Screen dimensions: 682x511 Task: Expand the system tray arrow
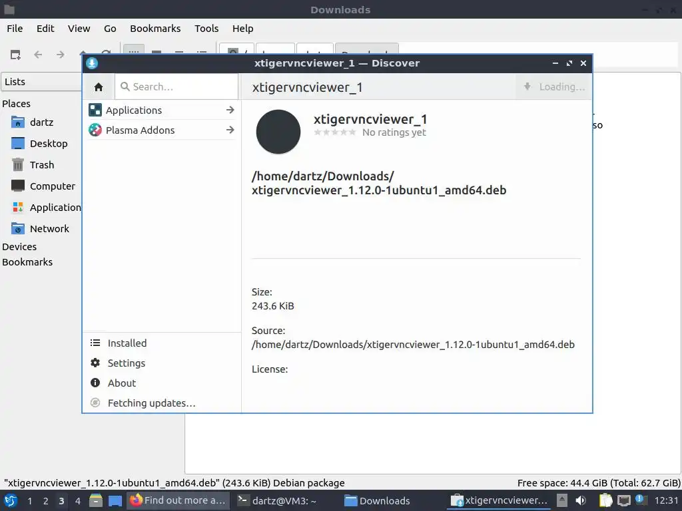(562, 500)
